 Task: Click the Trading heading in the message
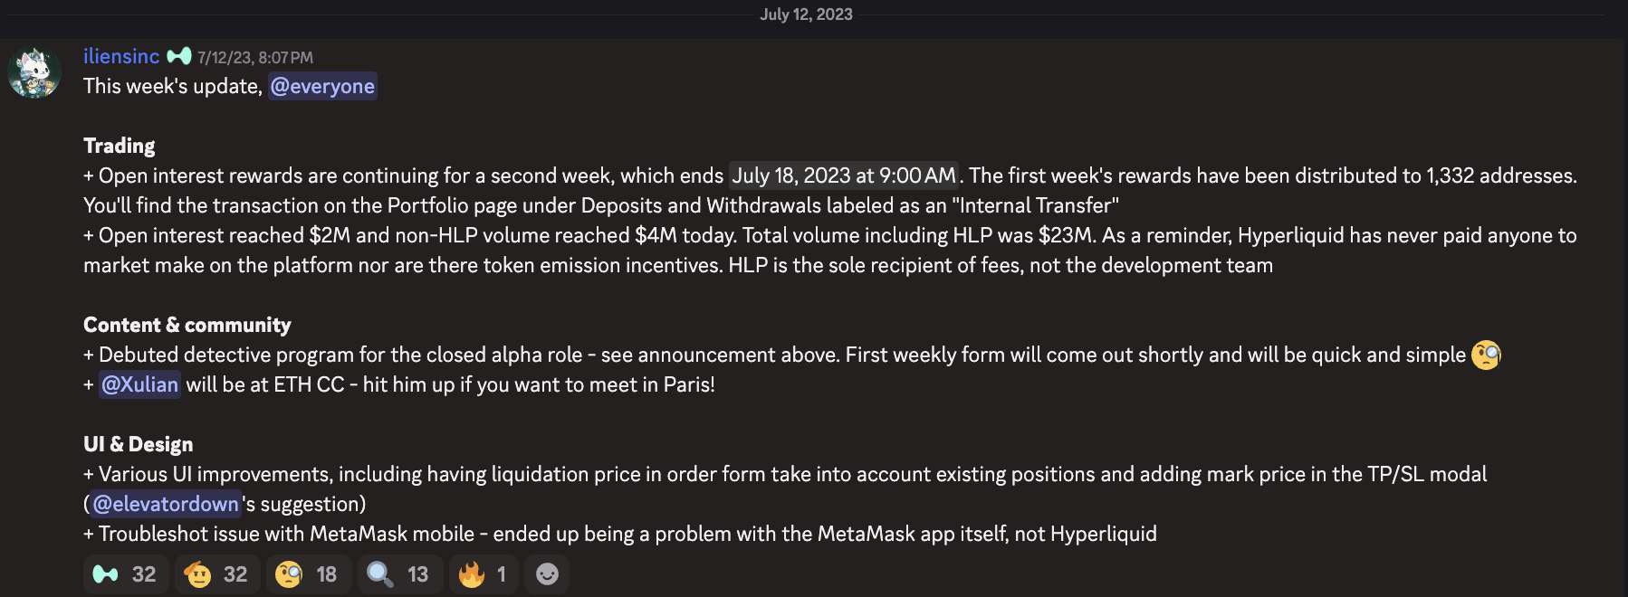119,146
